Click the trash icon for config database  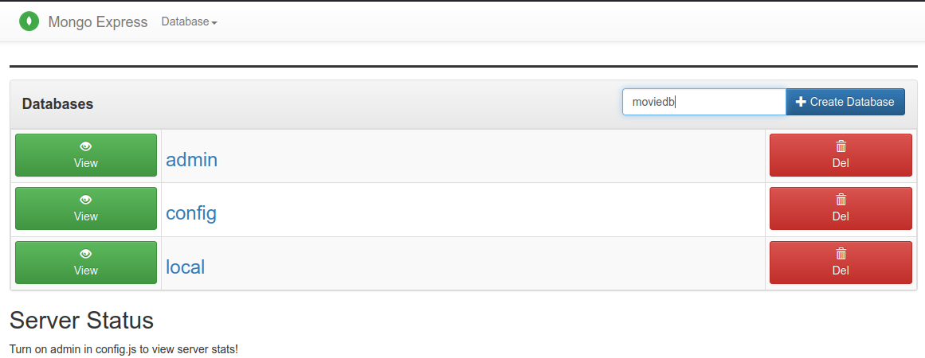[841, 200]
